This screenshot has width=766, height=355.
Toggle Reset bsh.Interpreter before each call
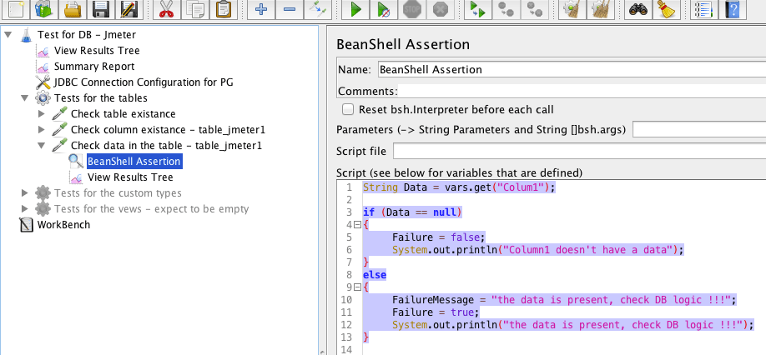tap(348, 109)
